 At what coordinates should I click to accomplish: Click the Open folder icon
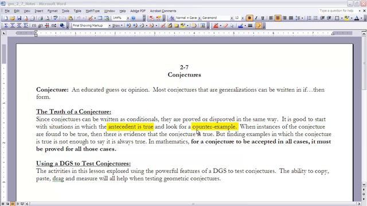pyautogui.click(x=13, y=18)
